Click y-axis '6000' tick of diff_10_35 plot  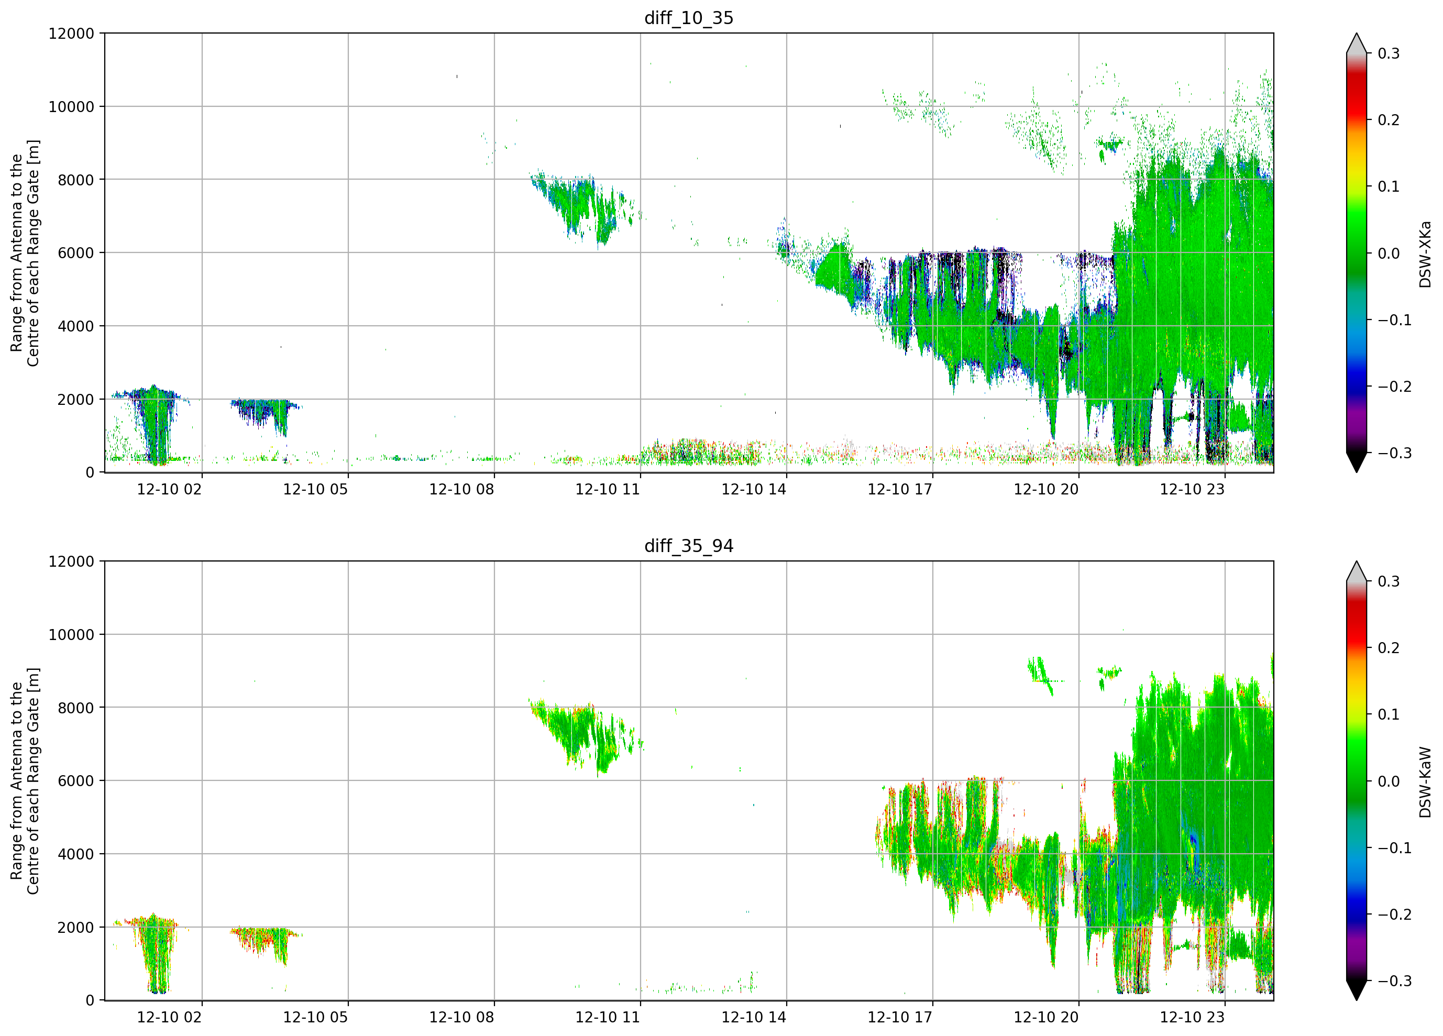click(x=76, y=252)
